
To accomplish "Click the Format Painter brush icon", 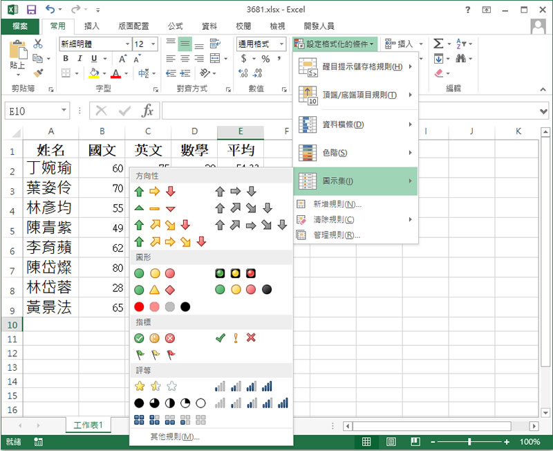I will click(x=38, y=73).
